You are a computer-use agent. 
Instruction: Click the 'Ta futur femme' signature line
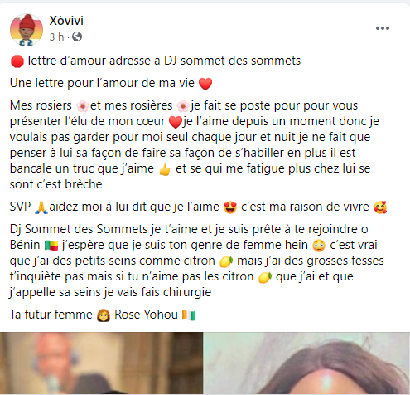(x=103, y=315)
